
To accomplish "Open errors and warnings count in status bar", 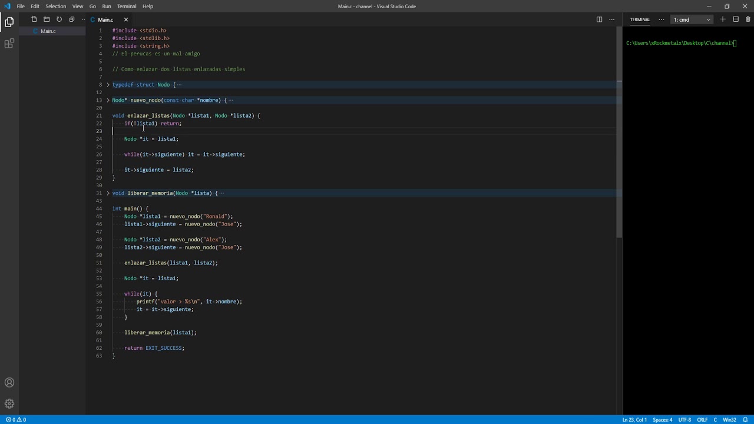I will [x=16, y=420].
